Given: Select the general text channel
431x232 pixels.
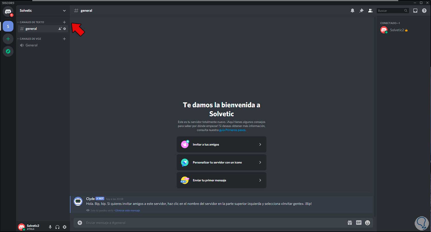Looking at the screenshot, I should (43, 29).
